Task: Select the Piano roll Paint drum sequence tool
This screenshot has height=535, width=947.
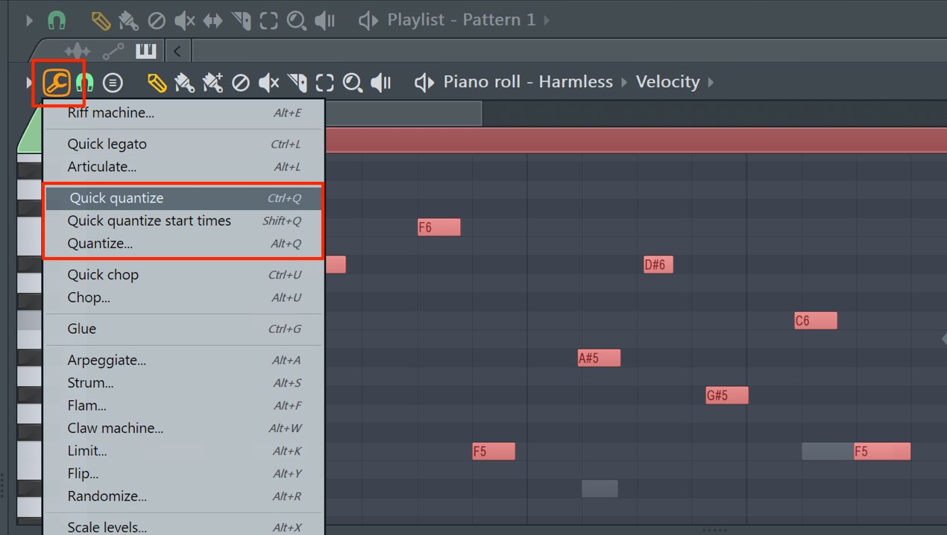Action: click(x=213, y=82)
